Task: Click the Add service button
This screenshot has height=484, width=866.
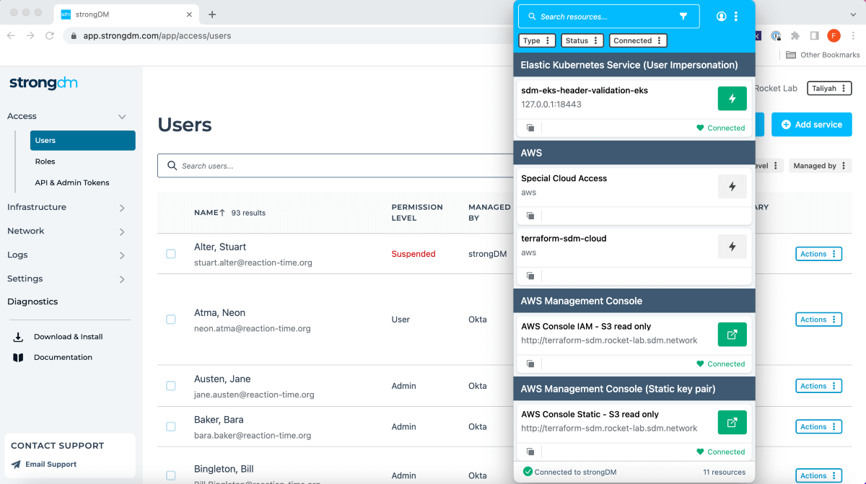Action: [811, 124]
